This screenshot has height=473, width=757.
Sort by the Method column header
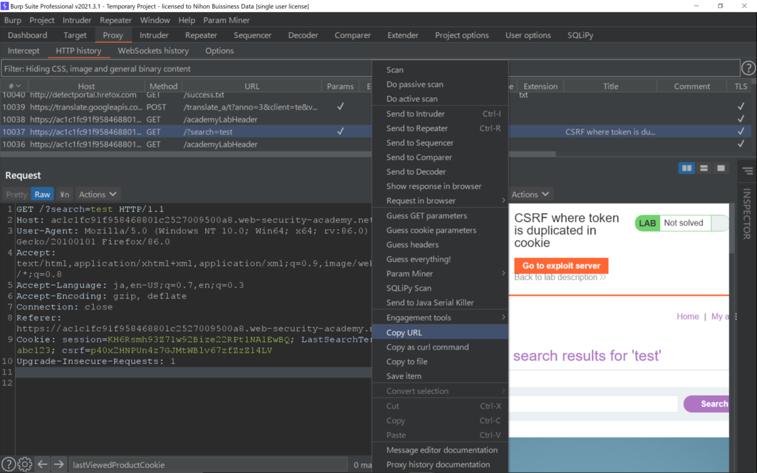tap(163, 86)
